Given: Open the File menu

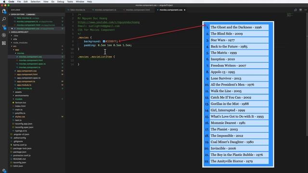Looking at the screenshot, I should pyautogui.click(x=19, y=1).
